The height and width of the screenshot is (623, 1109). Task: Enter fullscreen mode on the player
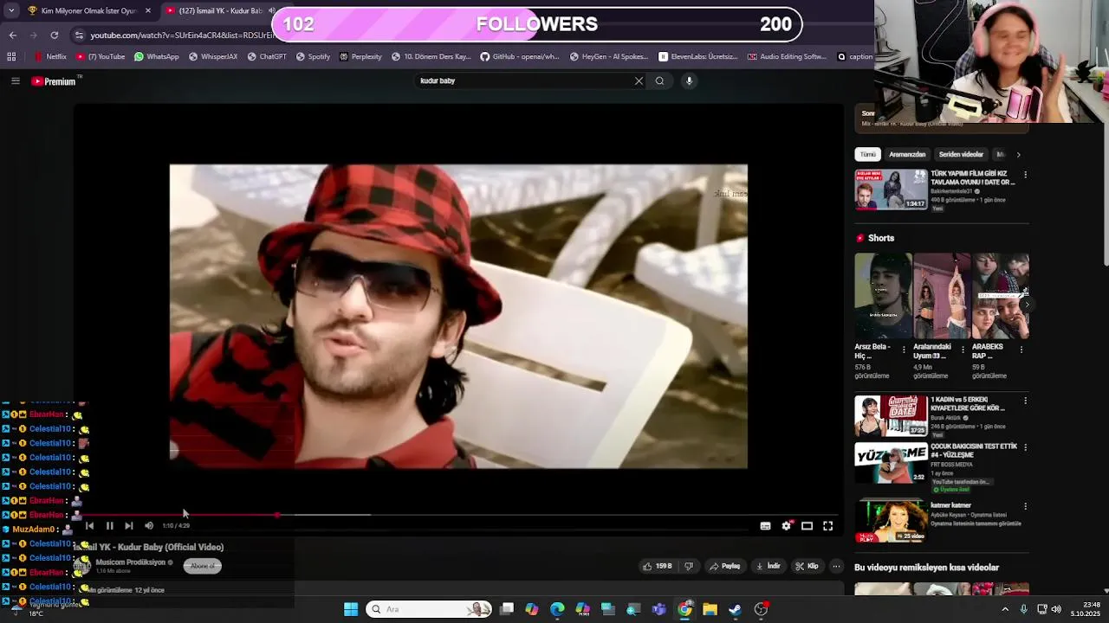[x=827, y=525]
